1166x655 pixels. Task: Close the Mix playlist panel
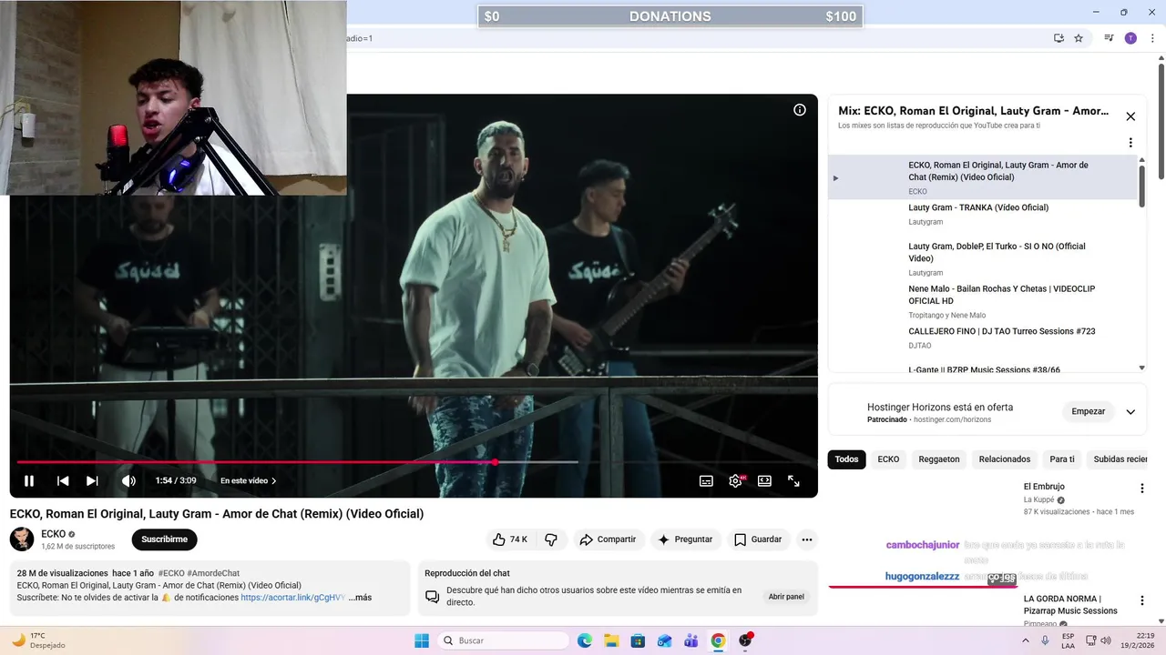point(1130,116)
